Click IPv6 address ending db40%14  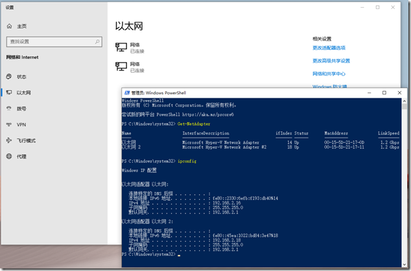[245, 199]
